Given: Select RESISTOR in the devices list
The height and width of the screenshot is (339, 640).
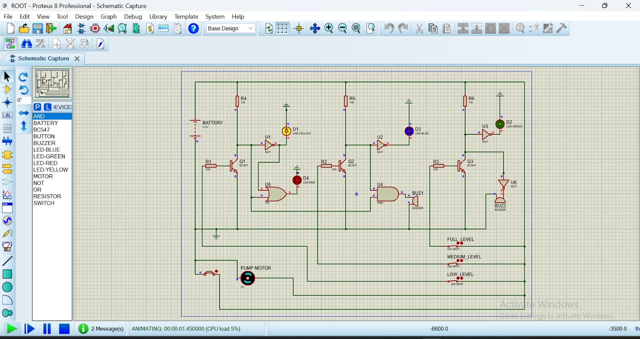Looking at the screenshot, I should (x=52, y=196).
